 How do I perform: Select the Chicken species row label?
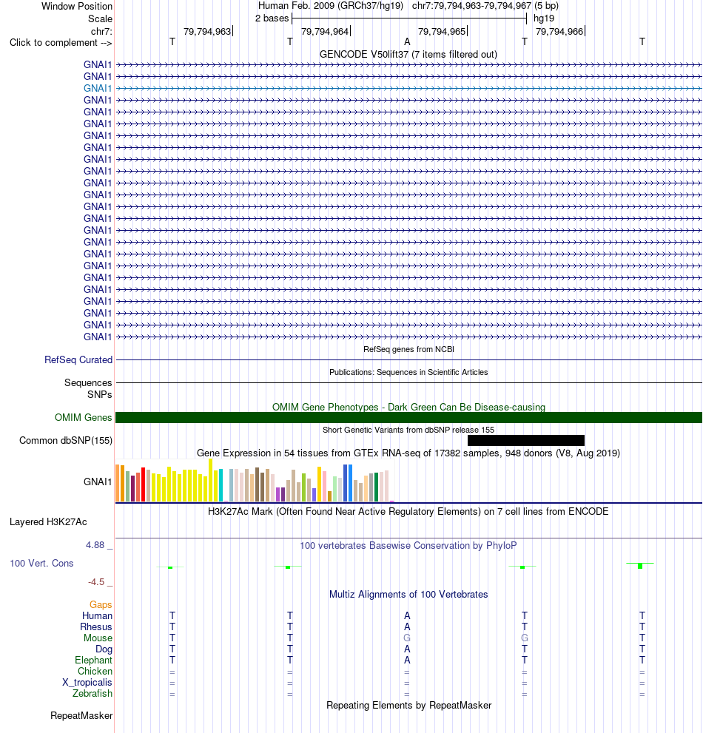pyautogui.click(x=95, y=672)
